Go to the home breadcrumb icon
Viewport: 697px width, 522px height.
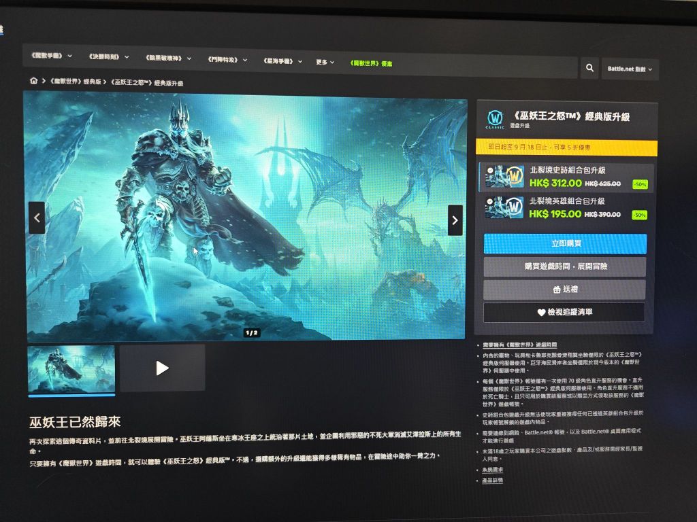point(34,80)
